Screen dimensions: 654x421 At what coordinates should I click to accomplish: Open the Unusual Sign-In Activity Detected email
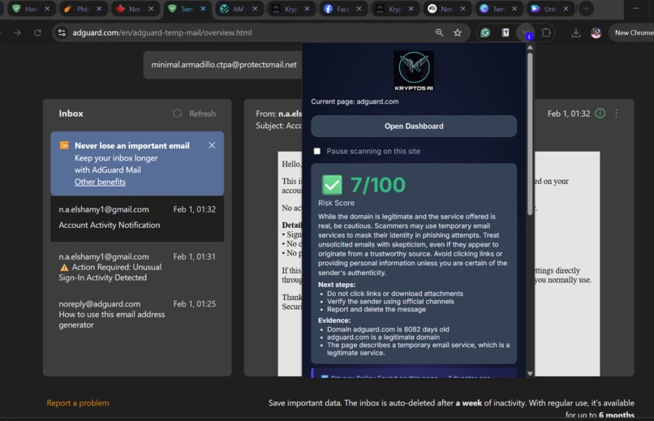click(x=137, y=267)
